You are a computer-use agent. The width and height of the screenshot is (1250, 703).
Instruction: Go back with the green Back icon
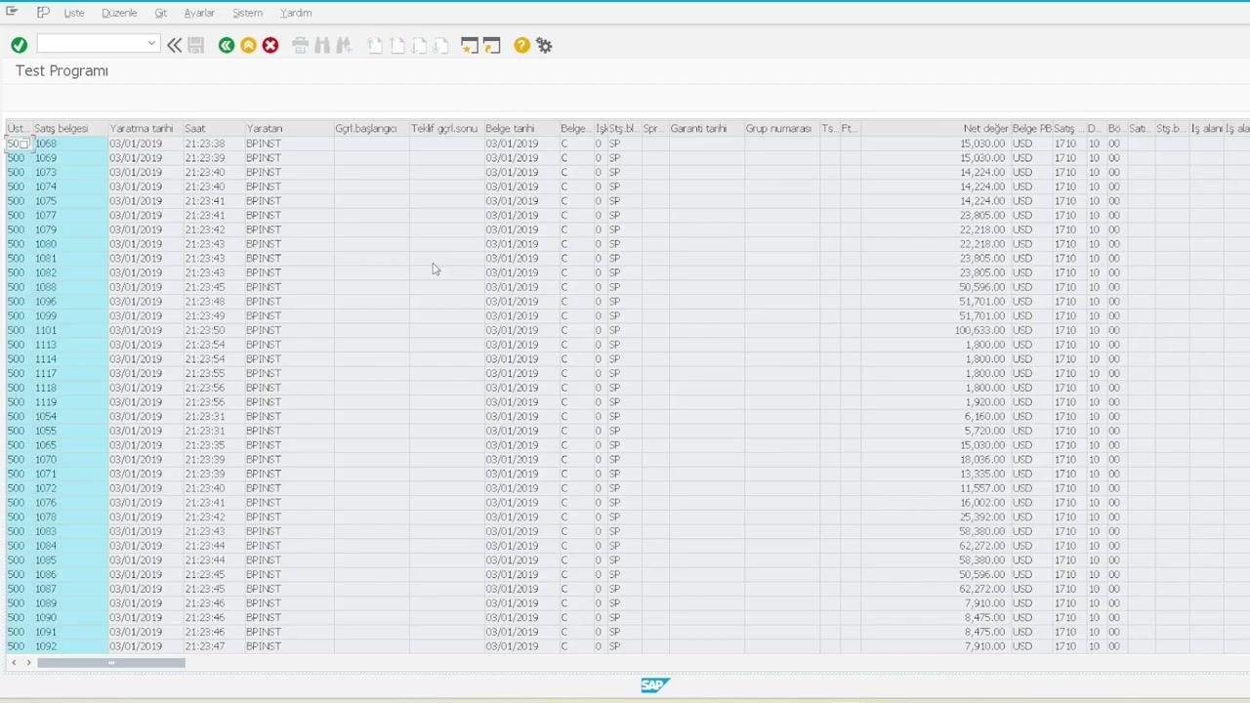tap(227, 45)
